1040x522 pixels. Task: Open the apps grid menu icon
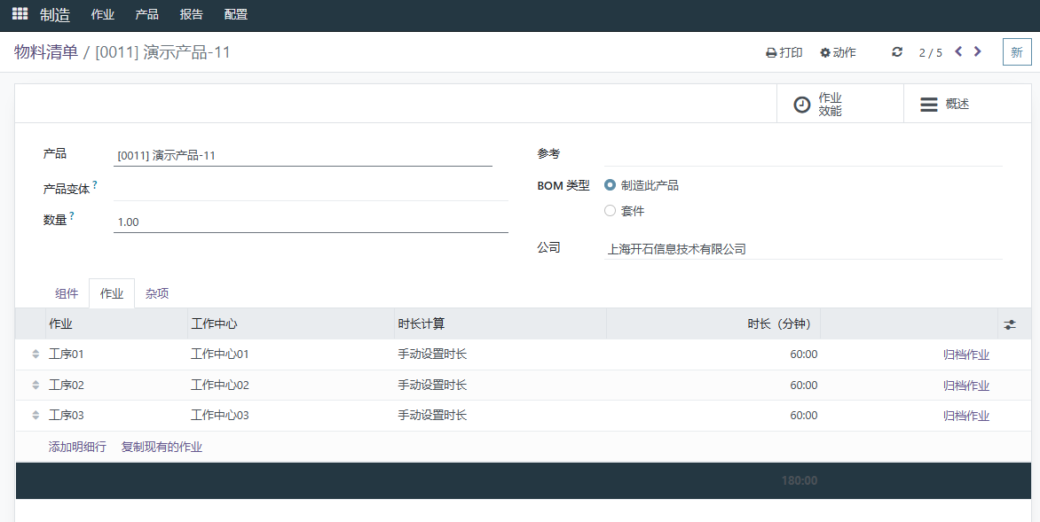coord(20,14)
